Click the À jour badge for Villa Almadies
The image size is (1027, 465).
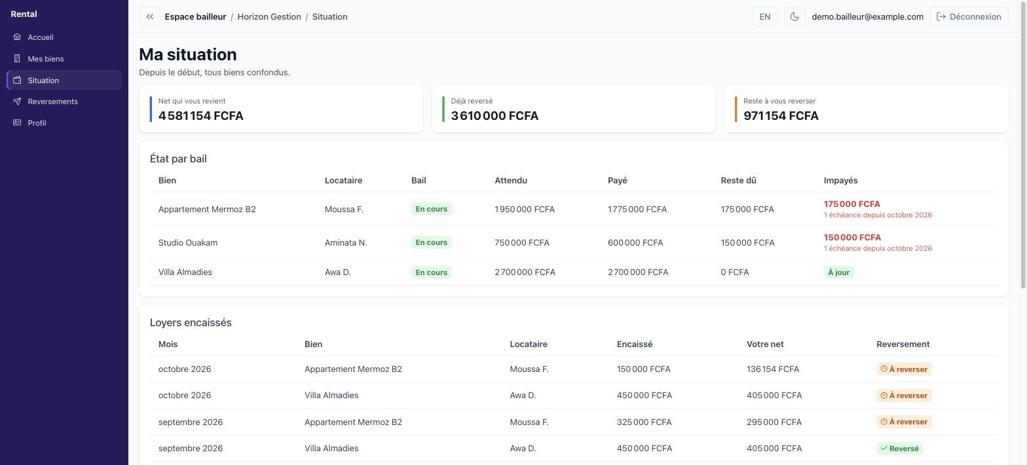coord(838,272)
